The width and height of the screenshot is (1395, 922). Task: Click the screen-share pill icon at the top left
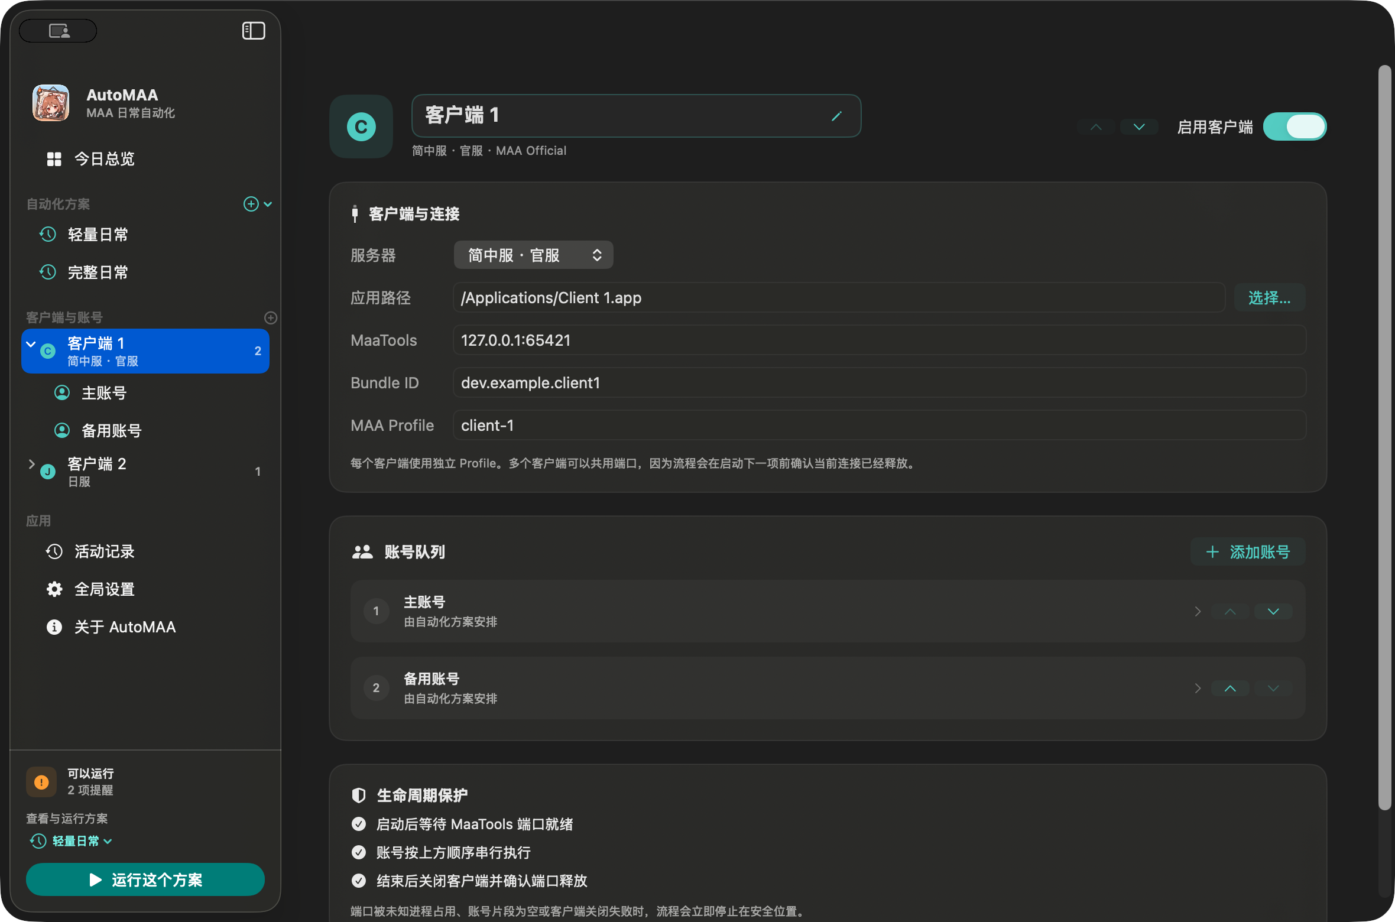[59, 31]
